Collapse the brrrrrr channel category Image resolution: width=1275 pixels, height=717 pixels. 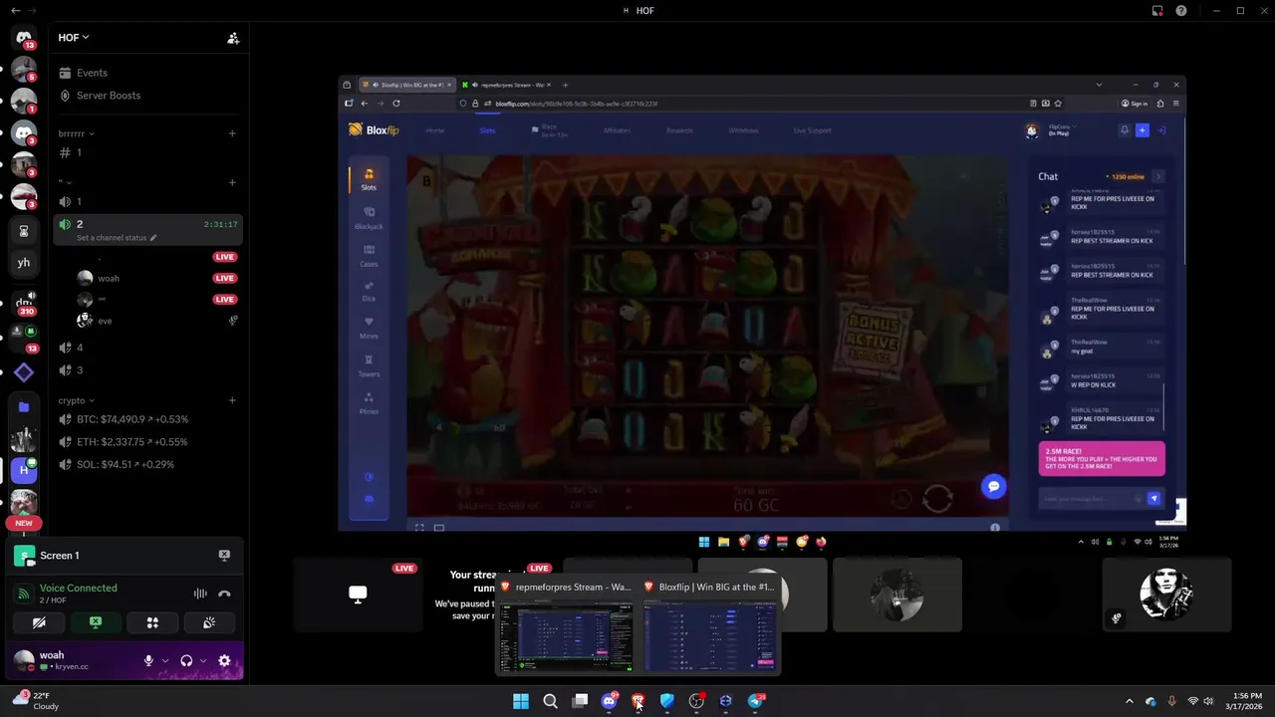point(76,133)
